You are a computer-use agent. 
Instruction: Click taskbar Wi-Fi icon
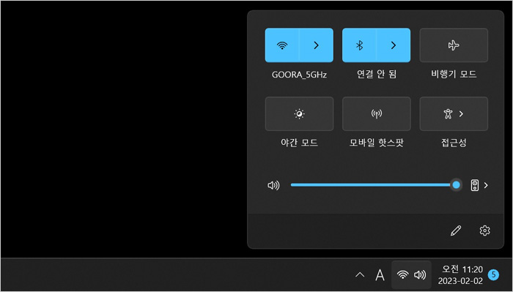(x=403, y=275)
